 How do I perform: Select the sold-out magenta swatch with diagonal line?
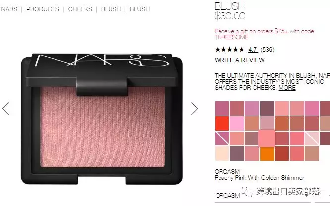click(222, 138)
